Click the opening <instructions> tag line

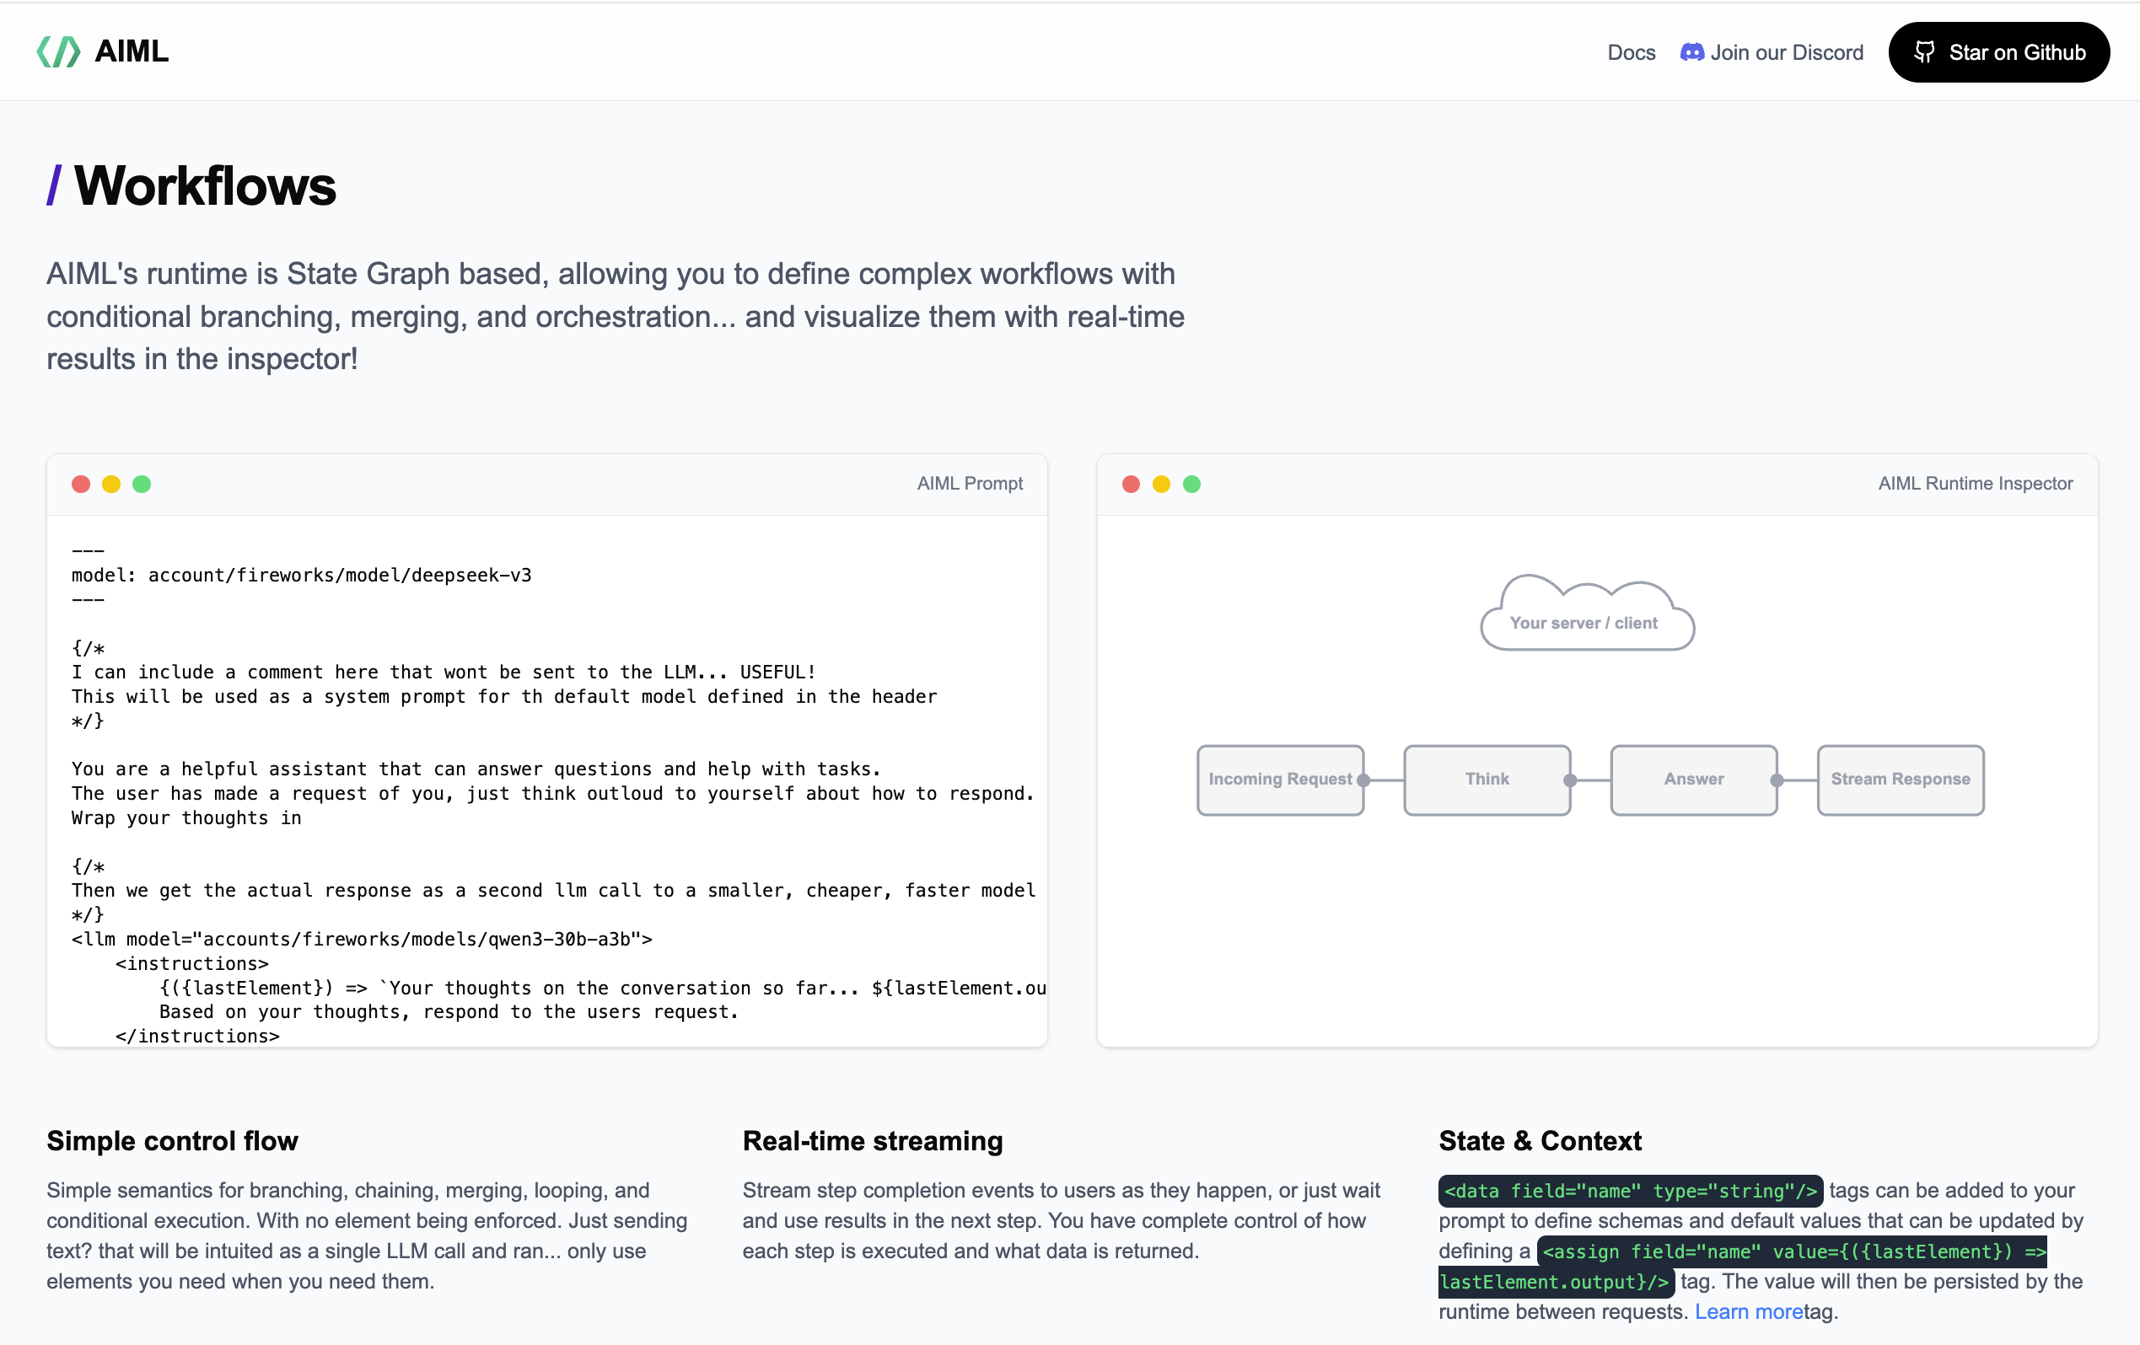[192, 964]
